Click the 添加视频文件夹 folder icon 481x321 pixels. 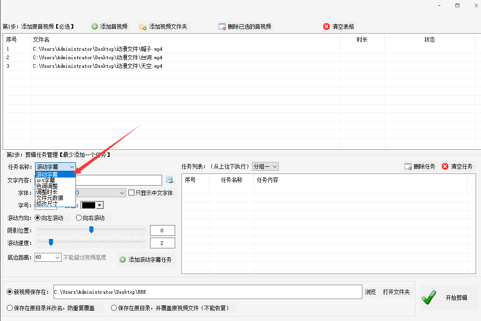coord(143,27)
